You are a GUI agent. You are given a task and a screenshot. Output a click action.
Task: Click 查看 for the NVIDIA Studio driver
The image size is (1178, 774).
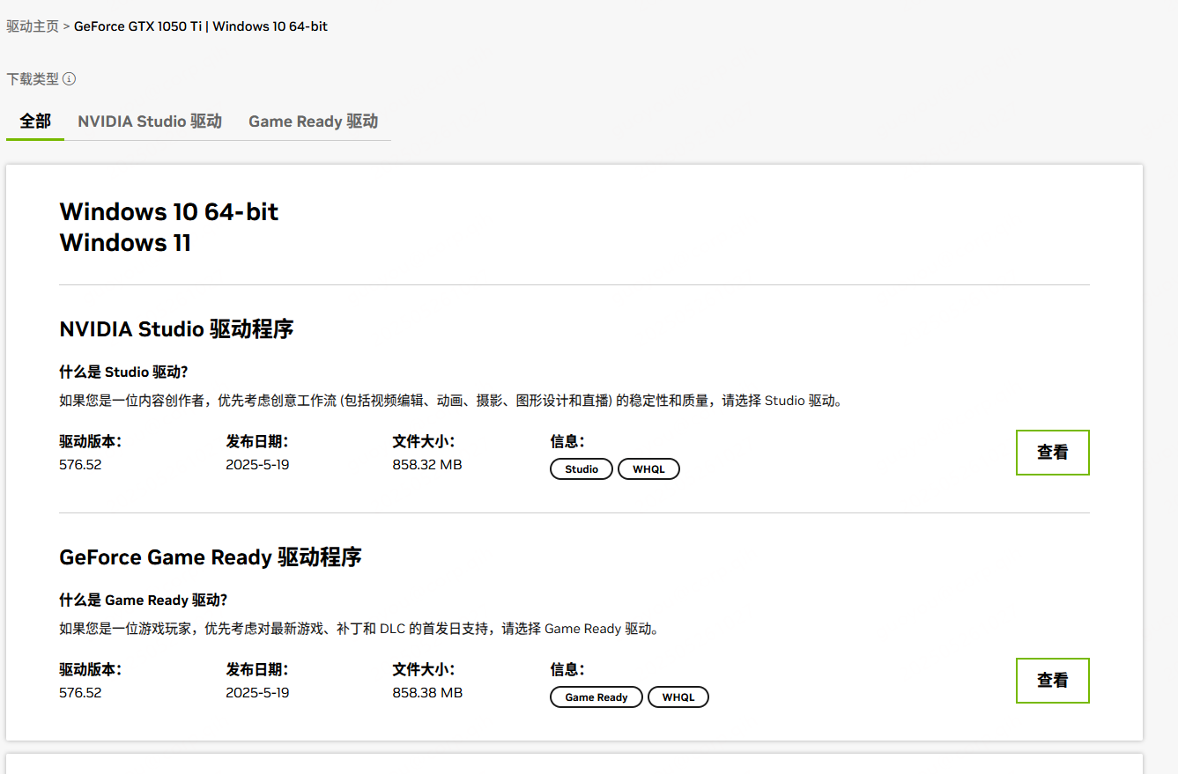[1052, 453]
